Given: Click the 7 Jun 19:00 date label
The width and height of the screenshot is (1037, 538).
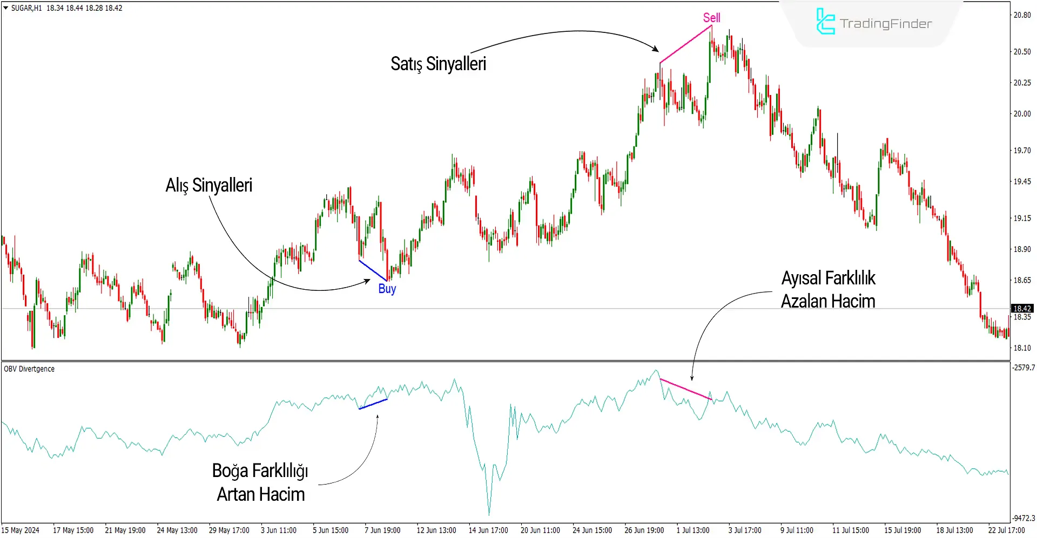Looking at the screenshot, I should pos(382,530).
